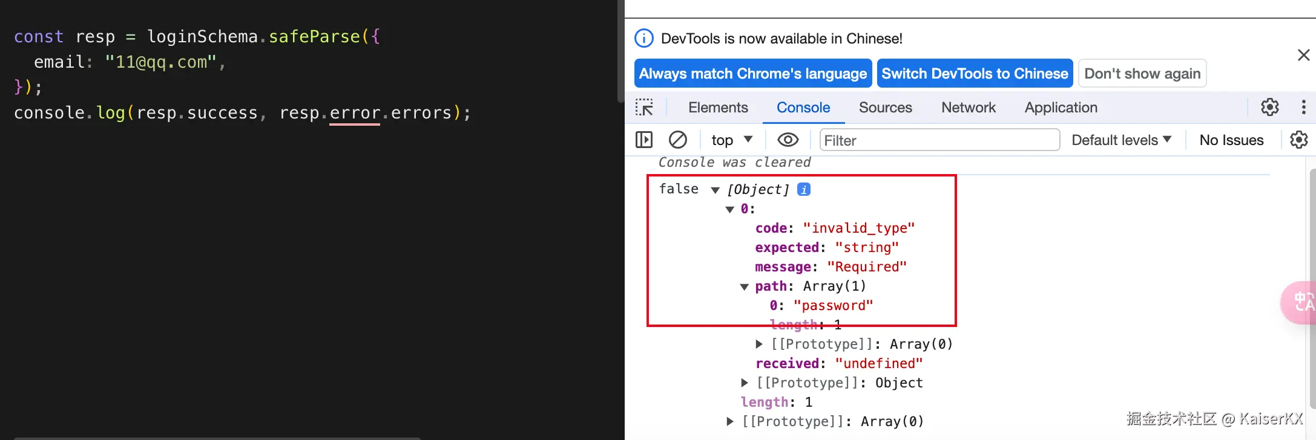
Task: Click the Don't show again button
Action: (1142, 73)
